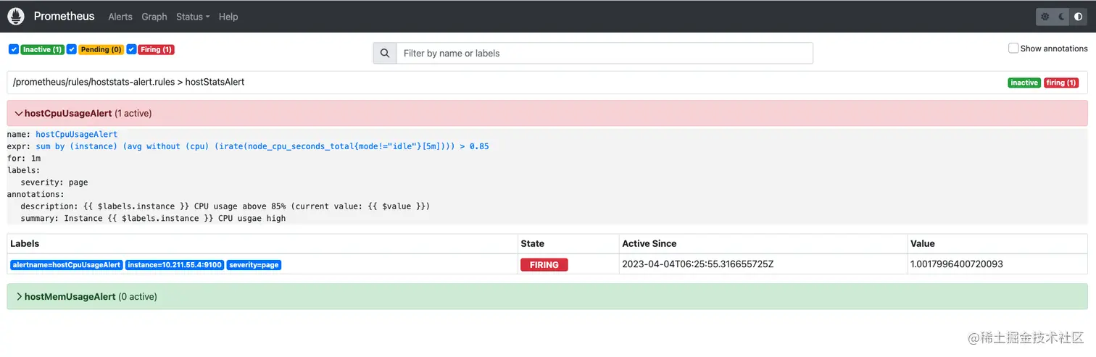Click the severity=page label badge

[x=254, y=265]
